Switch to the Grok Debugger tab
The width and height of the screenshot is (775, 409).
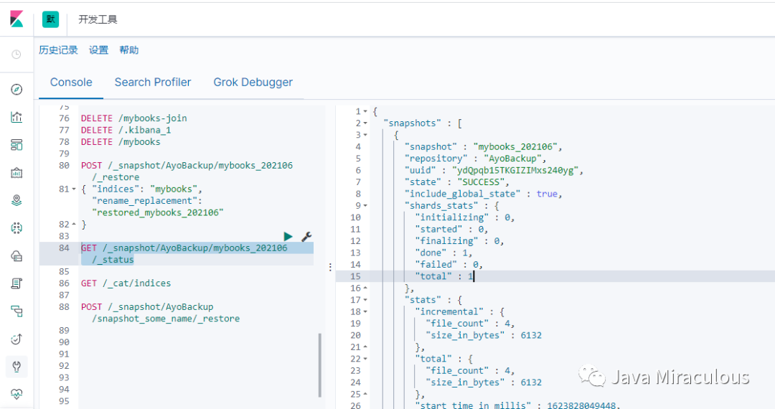pos(253,83)
